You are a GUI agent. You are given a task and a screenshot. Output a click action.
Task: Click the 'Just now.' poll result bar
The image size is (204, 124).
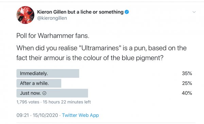[x=52, y=93]
